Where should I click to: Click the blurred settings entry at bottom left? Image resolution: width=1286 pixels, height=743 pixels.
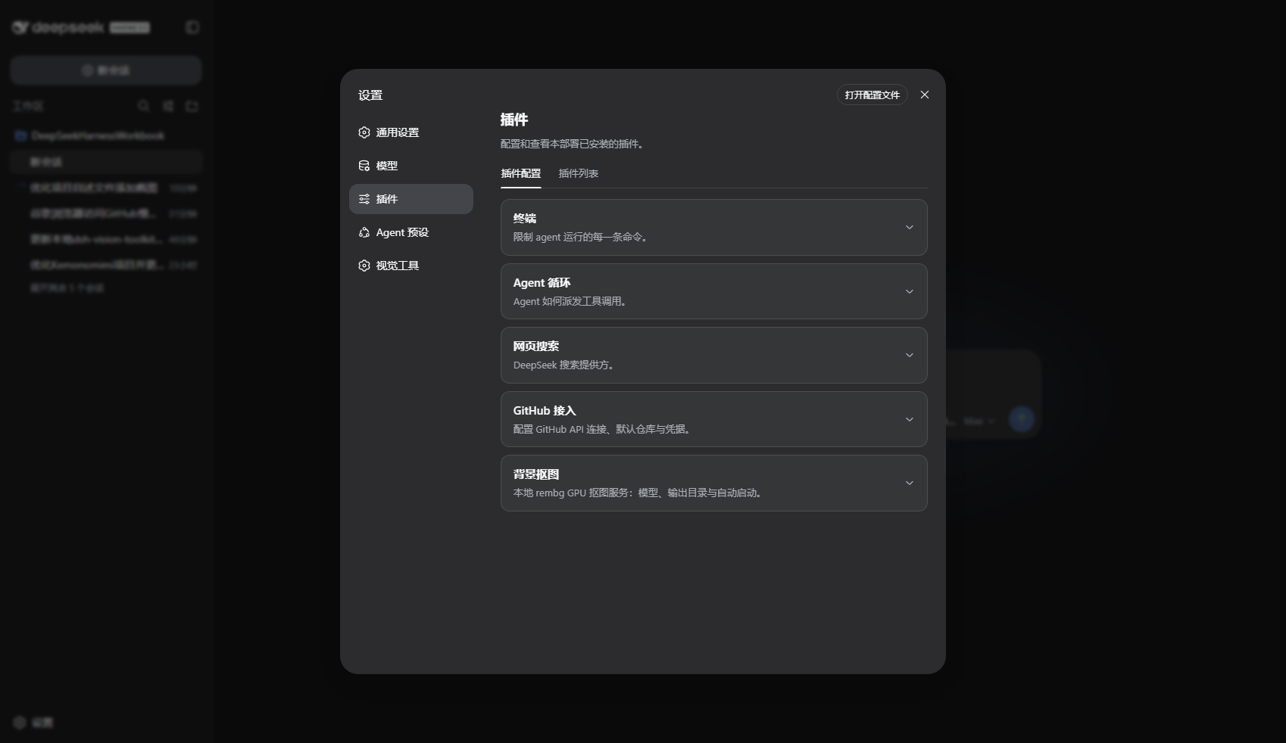[34, 723]
